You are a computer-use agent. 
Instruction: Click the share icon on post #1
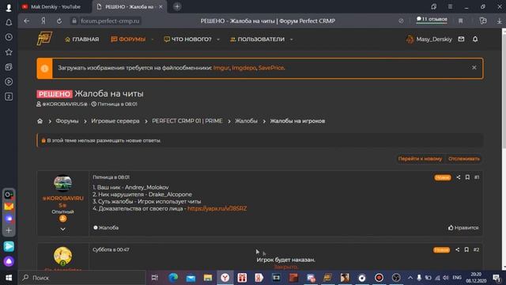[x=459, y=177]
